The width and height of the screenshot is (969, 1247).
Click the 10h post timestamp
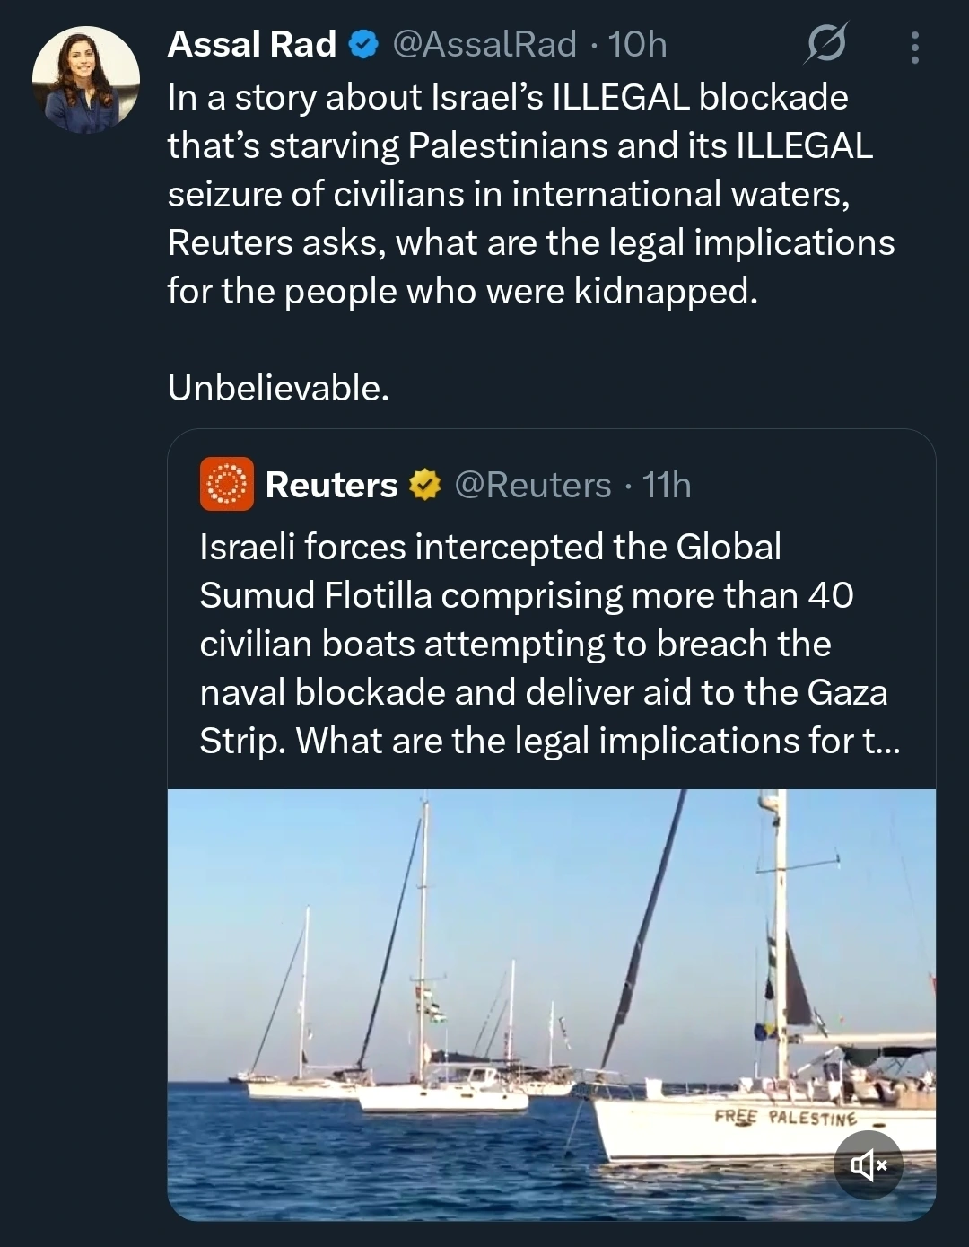coord(638,44)
